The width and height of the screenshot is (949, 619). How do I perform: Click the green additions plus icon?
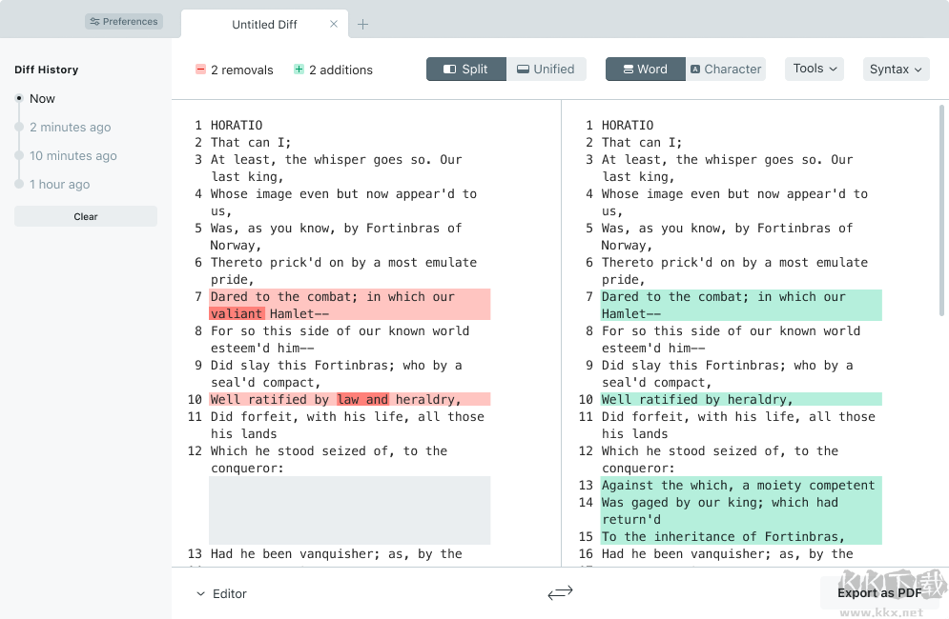tap(299, 70)
